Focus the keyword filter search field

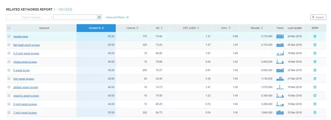pyautogui.click(x=75, y=17)
